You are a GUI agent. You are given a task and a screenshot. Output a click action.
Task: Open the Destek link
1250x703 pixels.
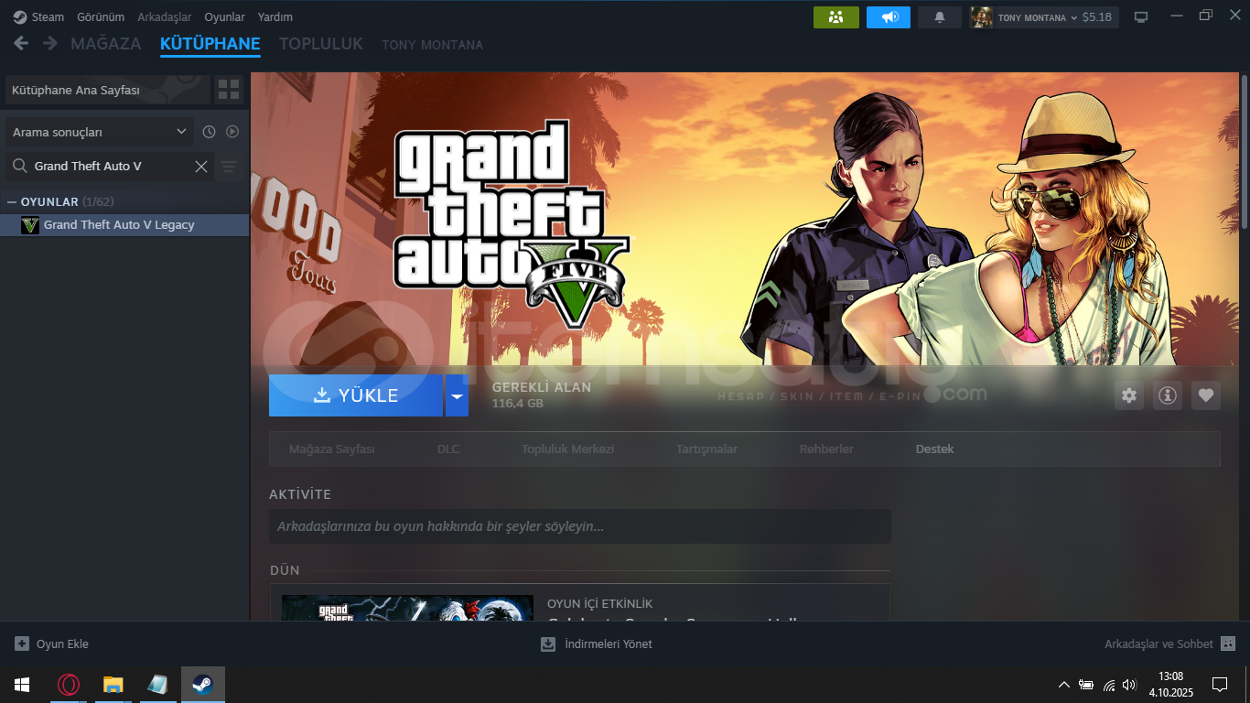(934, 449)
